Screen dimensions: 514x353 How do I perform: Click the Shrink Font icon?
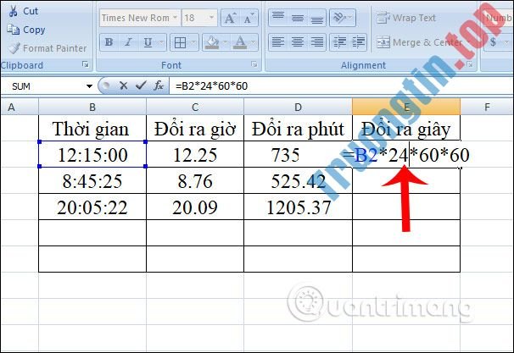tap(249, 18)
